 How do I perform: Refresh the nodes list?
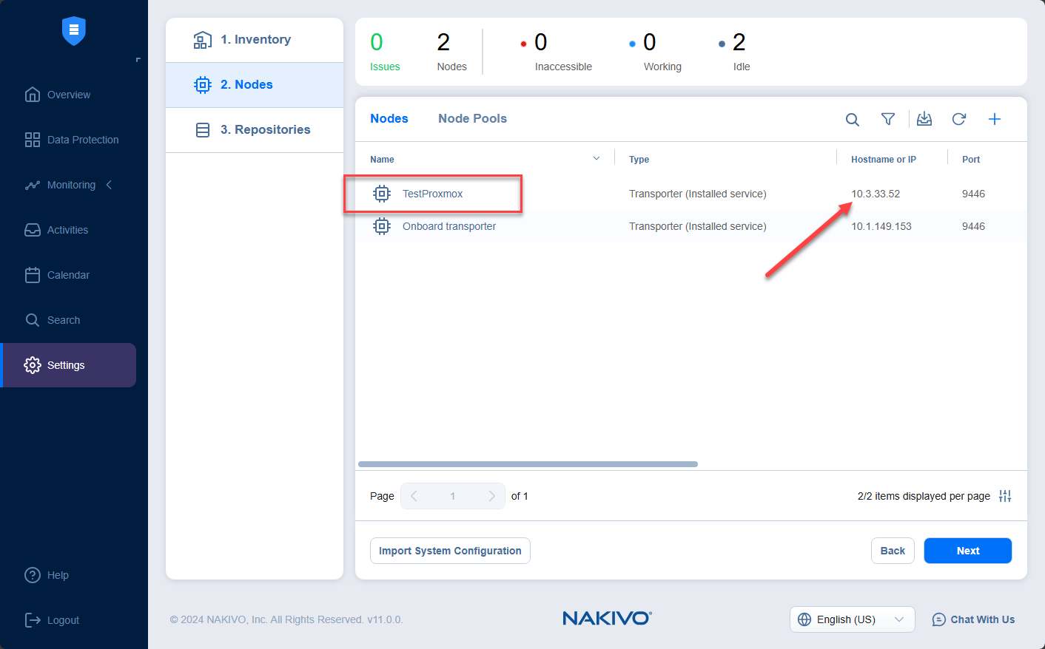(x=959, y=119)
